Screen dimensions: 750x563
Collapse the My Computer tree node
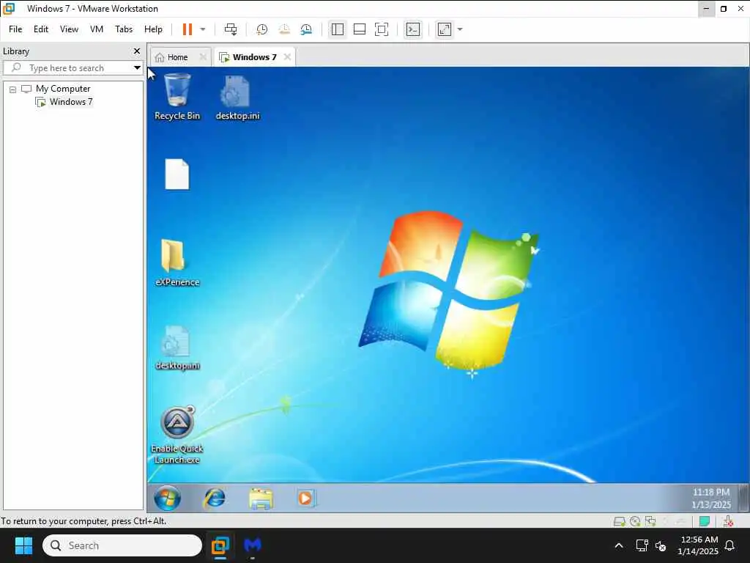pos(13,89)
